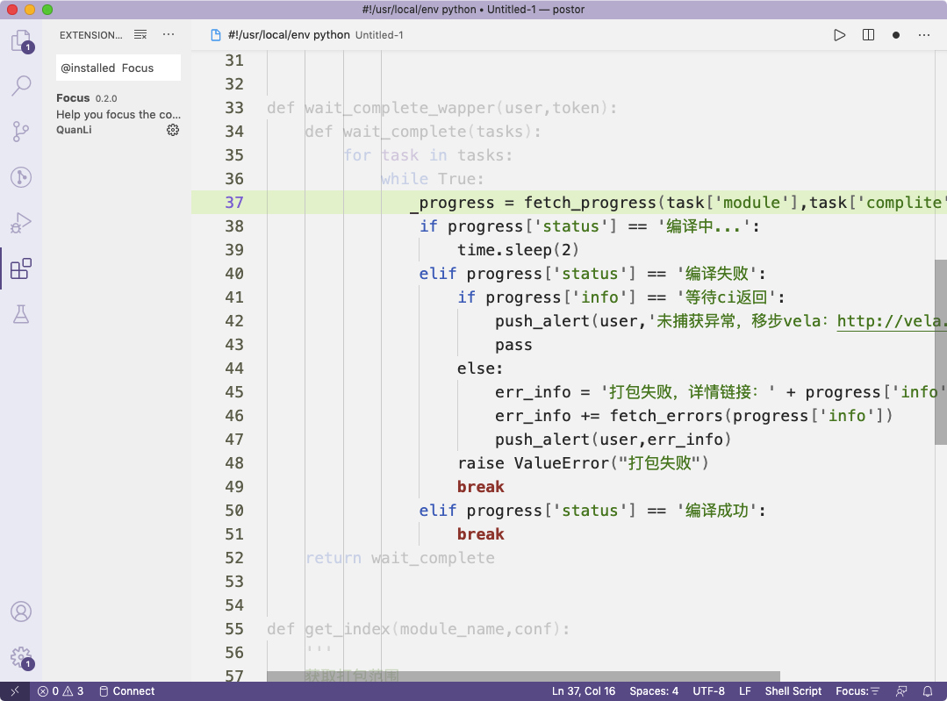Select the Focus 0.2.0 extension entry
The height and width of the screenshot is (701, 947).
click(x=118, y=113)
